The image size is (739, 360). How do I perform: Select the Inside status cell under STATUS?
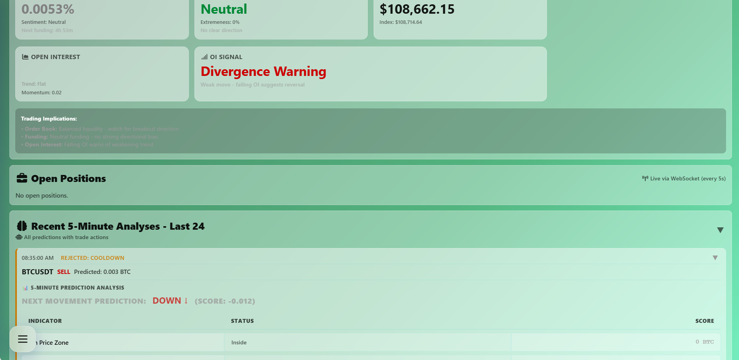click(239, 342)
